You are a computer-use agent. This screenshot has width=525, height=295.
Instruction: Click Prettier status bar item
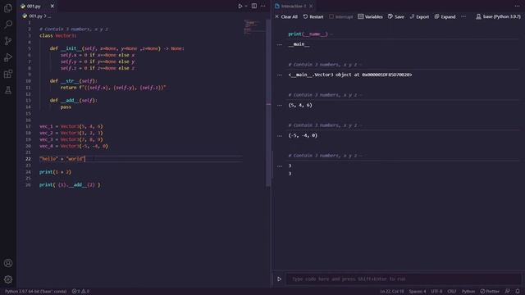point(490,292)
